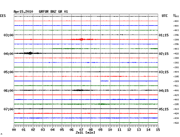Click the x-axis minute label "12"
This screenshot has height=137, width=180.
129,130
